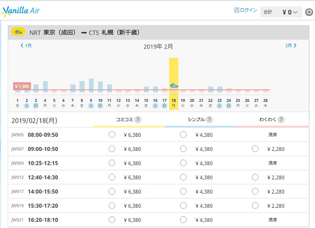
Task: Select シンプル fare for JW921 flight
Action: click(x=183, y=220)
